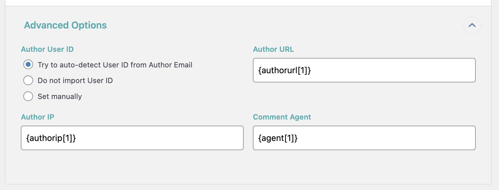Collapse the Advanced Options section chevron
This screenshot has width=499, height=190.
[472, 25]
